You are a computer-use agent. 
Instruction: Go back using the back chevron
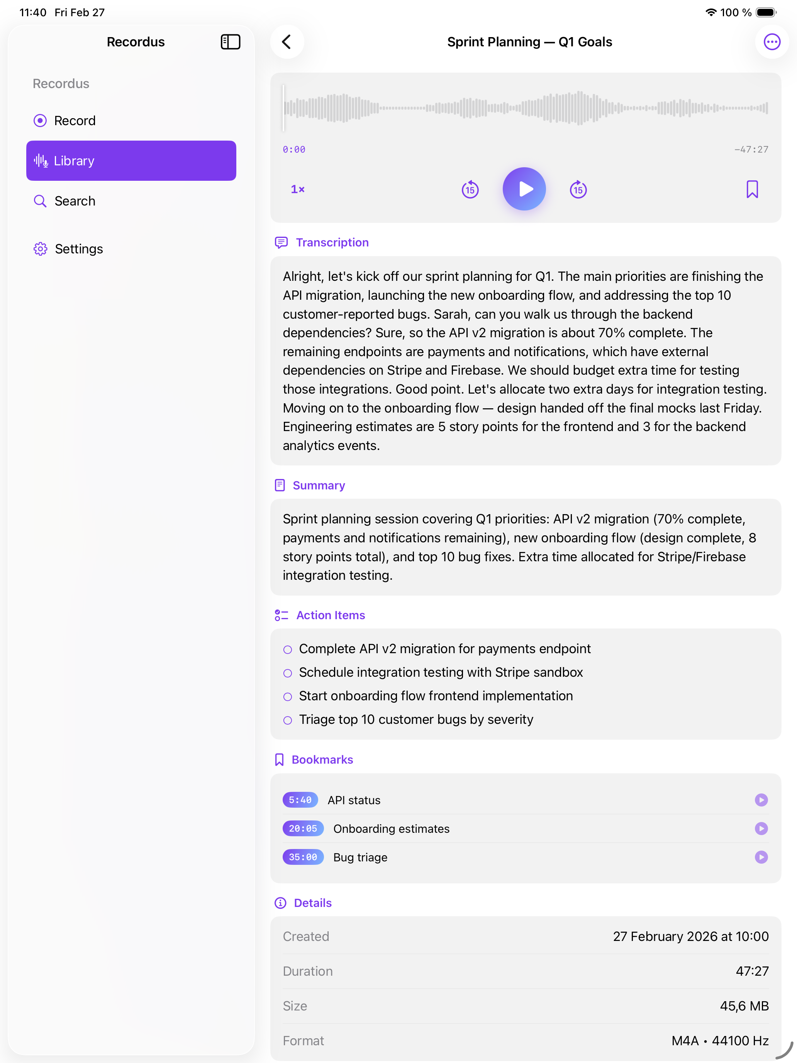point(287,42)
